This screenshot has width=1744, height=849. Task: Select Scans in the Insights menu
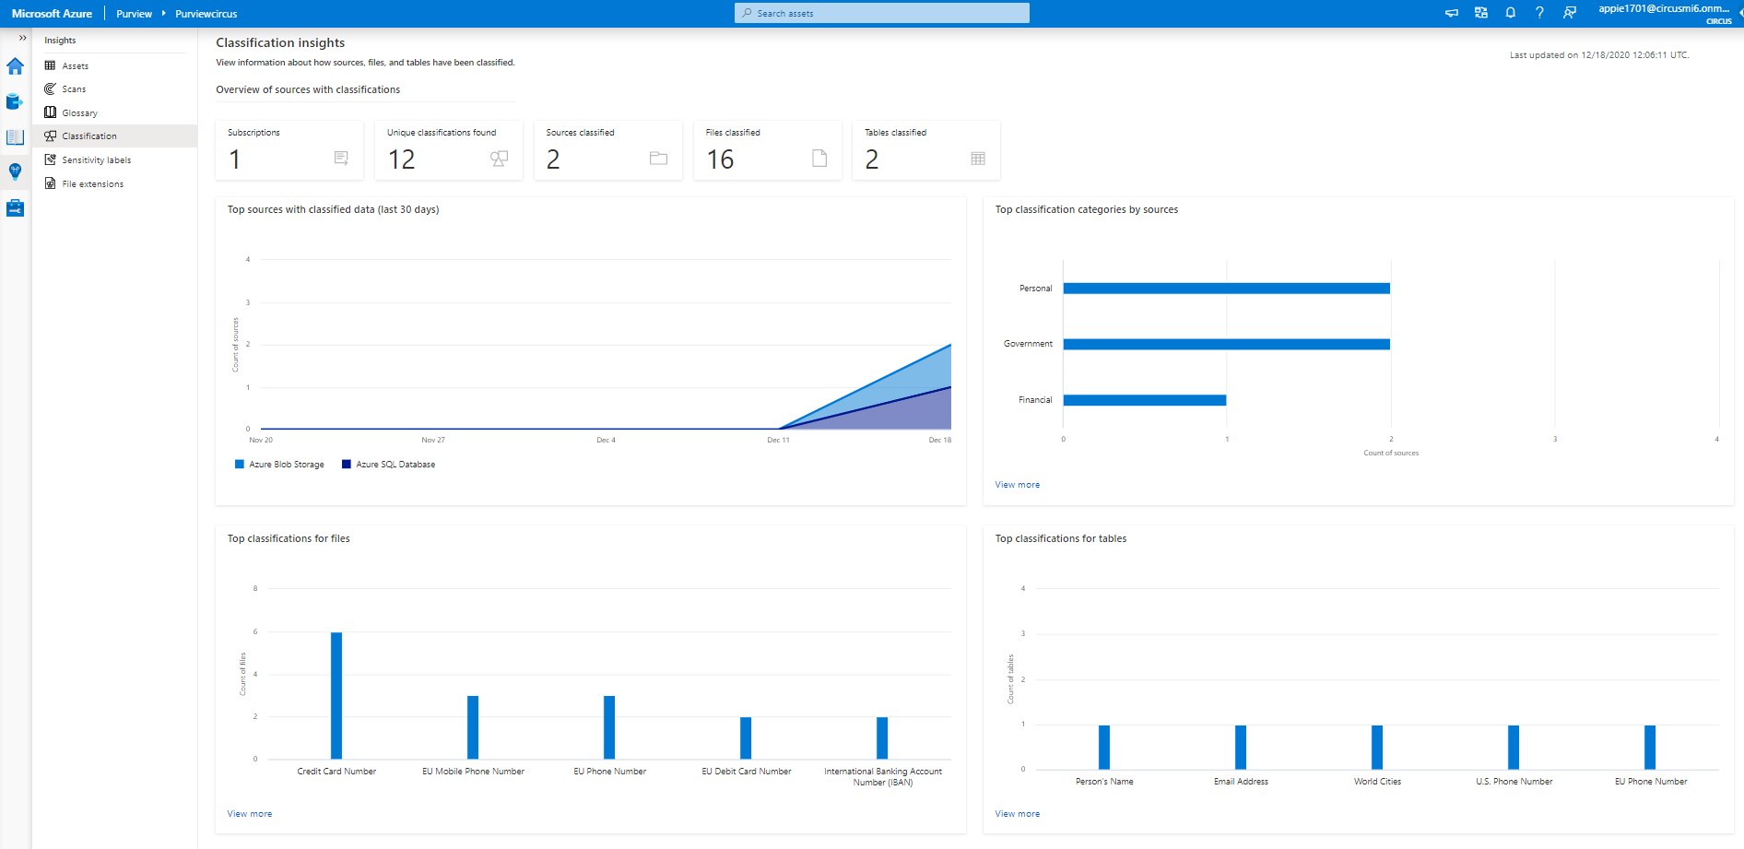tap(74, 89)
